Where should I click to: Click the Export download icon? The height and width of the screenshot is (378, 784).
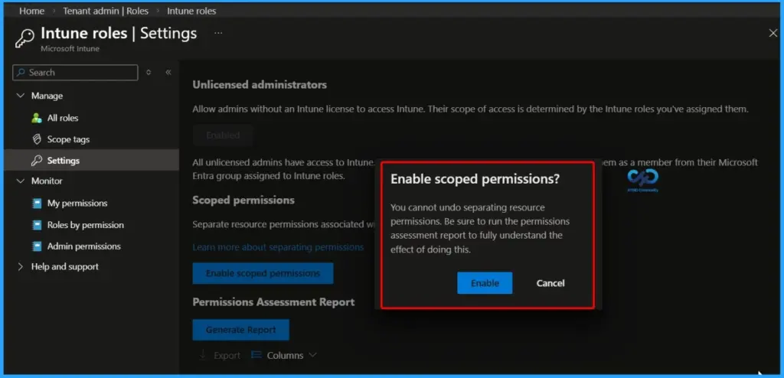(x=203, y=355)
